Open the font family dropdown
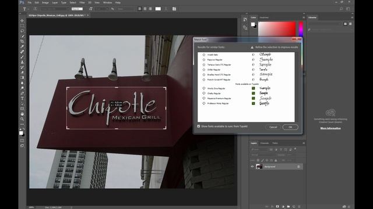The width and height of the screenshot is (373, 209). click(55, 9)
